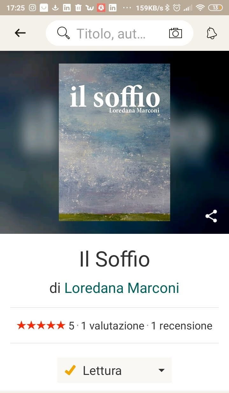229x393 pixels.
Task: Open the il soffio book cover image
Action: [x=114, y=142]
